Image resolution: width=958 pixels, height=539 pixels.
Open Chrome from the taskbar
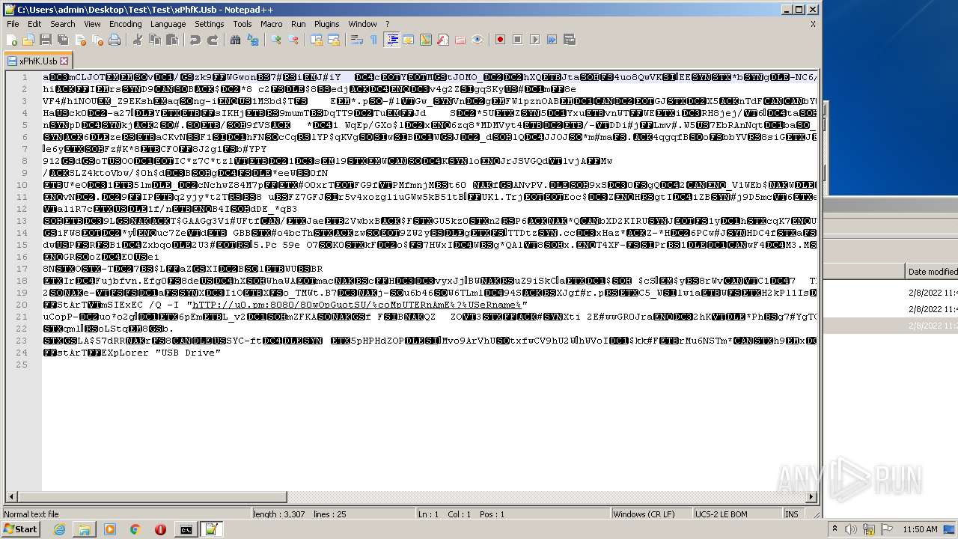pyautogui.click(x=135, y=529)
